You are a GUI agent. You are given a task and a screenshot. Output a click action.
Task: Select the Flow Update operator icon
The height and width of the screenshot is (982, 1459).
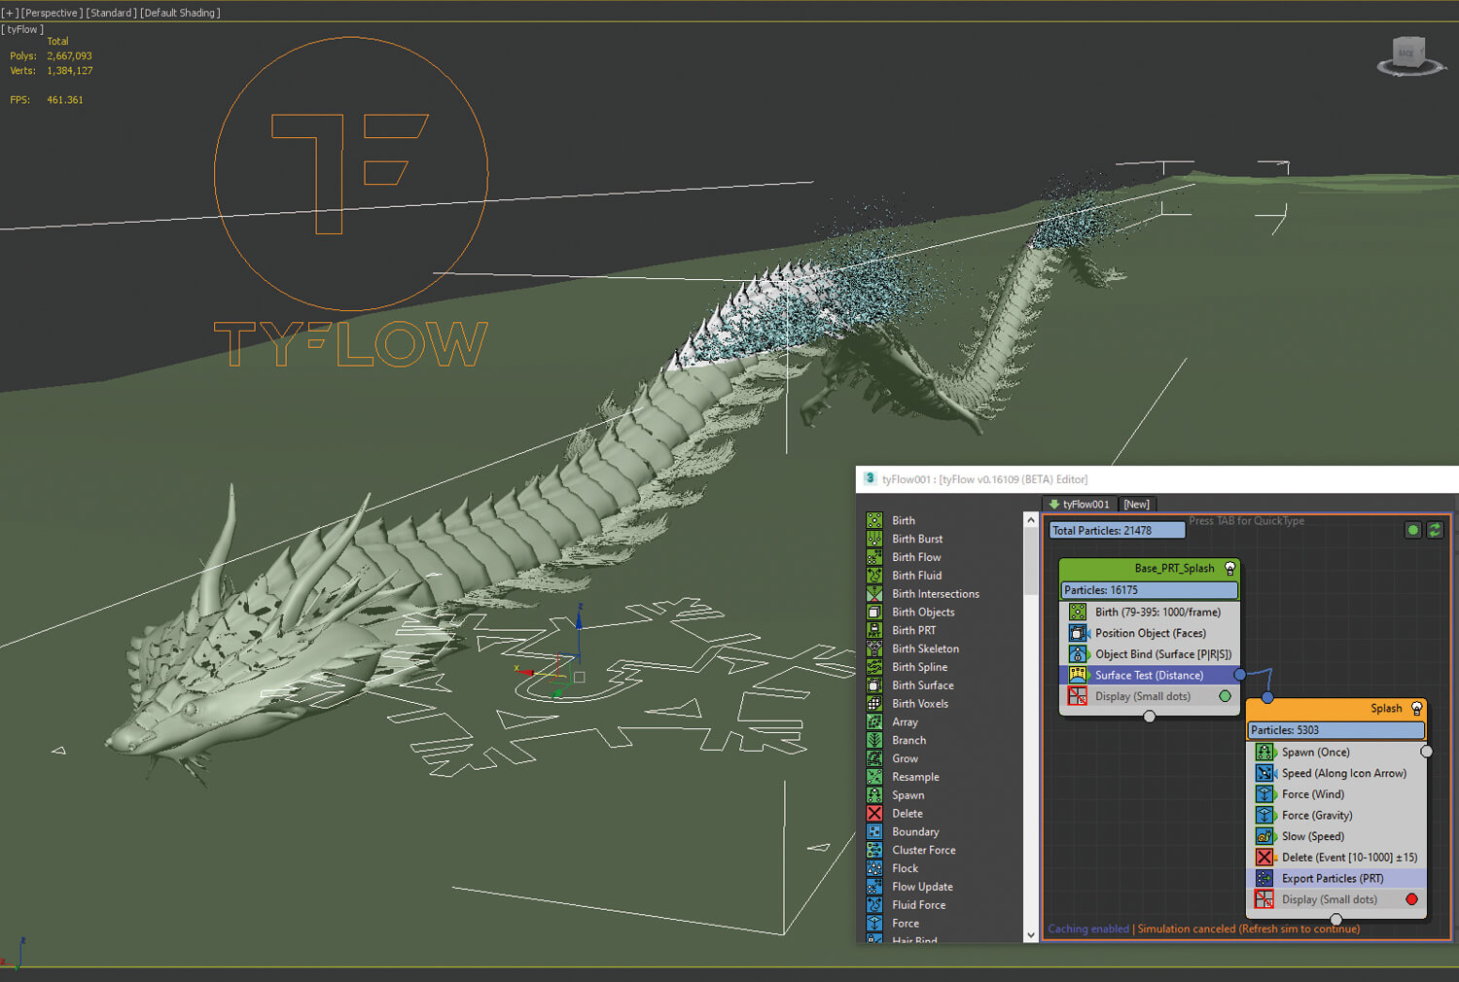click(x=874, y=887)
